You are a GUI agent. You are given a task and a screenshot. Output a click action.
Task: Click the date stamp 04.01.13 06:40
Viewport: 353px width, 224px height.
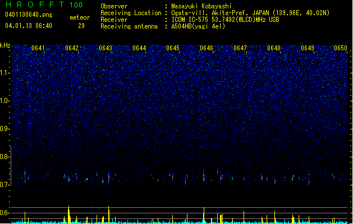29,26
